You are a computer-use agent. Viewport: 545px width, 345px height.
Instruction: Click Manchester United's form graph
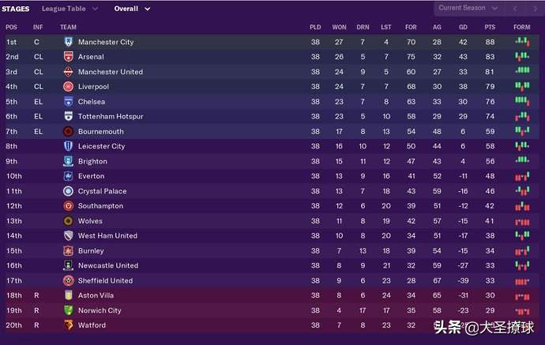click(521, 72)
